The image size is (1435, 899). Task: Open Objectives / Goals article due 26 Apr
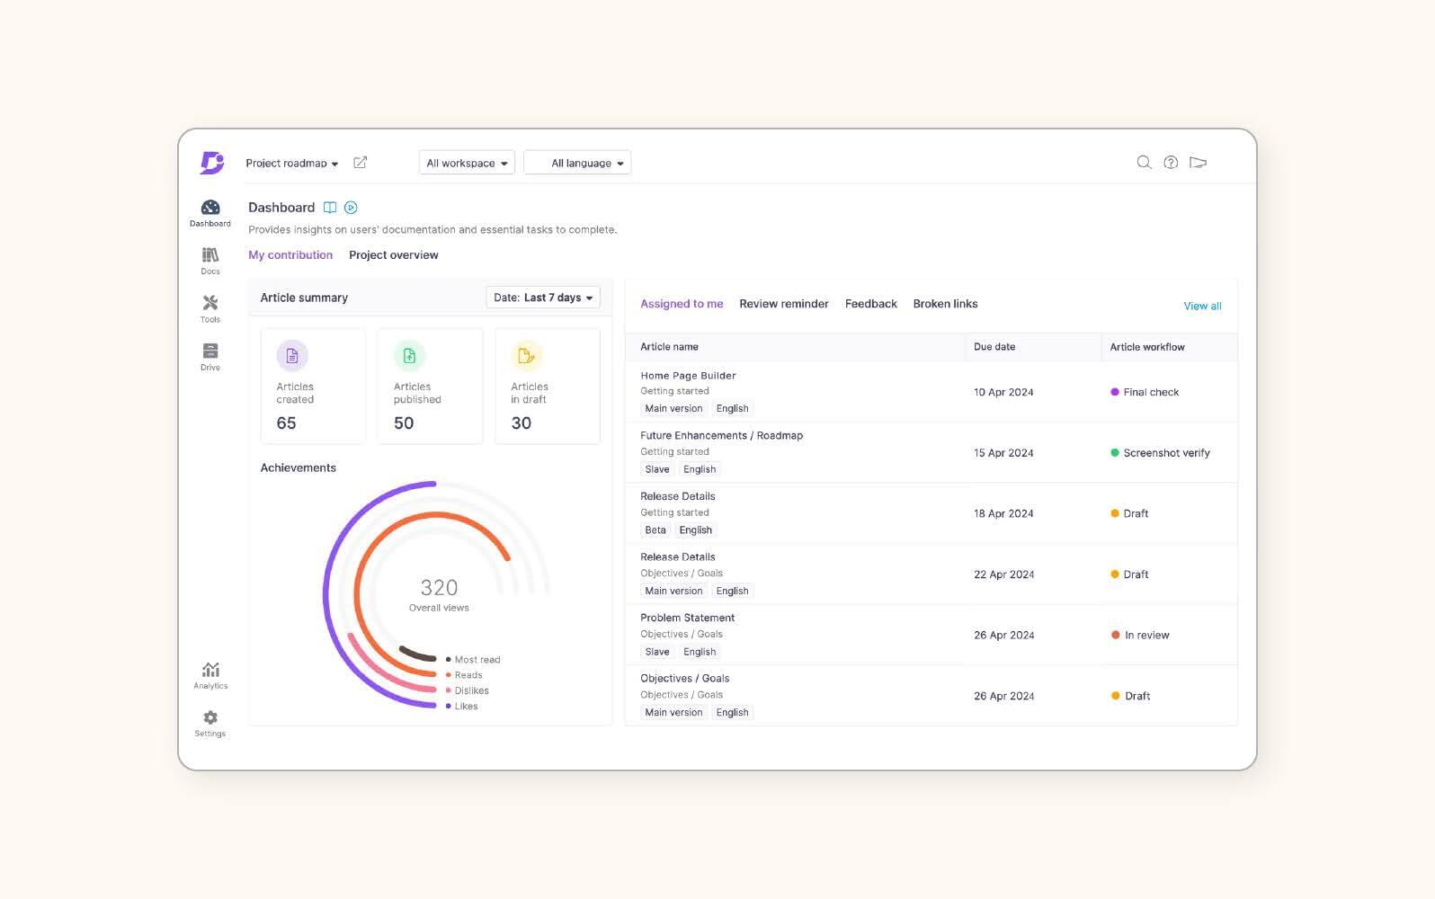coord(684,679)
